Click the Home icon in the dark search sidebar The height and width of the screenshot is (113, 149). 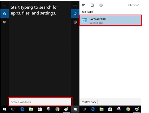5,14
